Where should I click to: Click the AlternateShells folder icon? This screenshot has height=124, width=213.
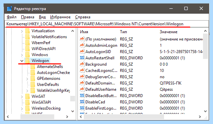33,66
